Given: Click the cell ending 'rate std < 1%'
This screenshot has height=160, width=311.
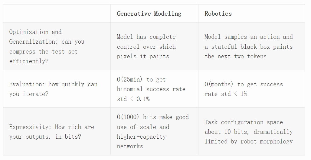Looking at the screenshot, I should tap(244, 89).
